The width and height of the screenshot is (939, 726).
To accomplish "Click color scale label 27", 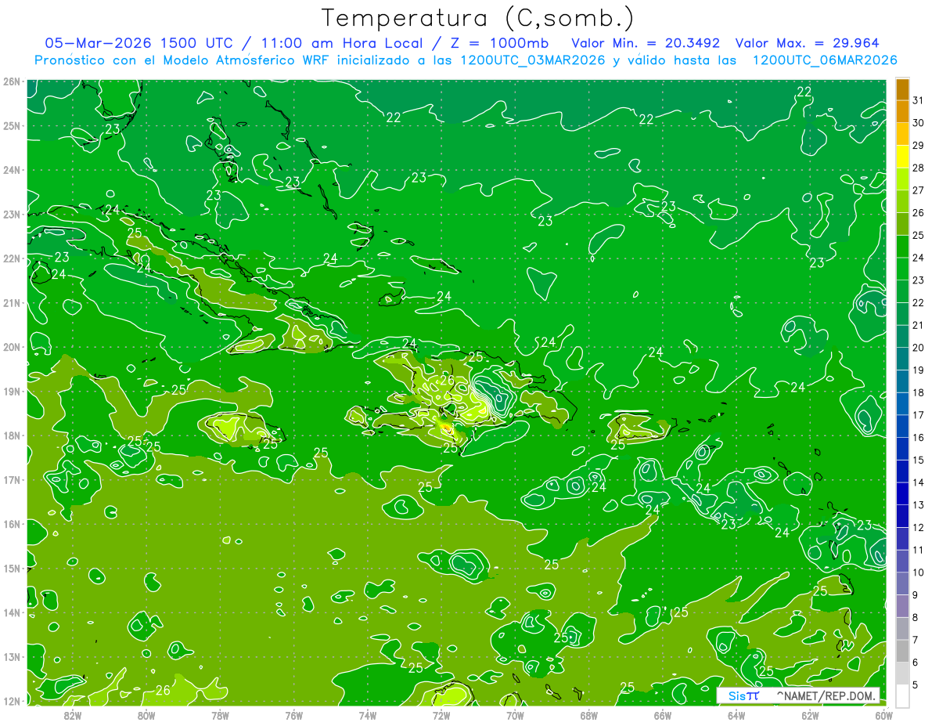I will click(918, 190).
